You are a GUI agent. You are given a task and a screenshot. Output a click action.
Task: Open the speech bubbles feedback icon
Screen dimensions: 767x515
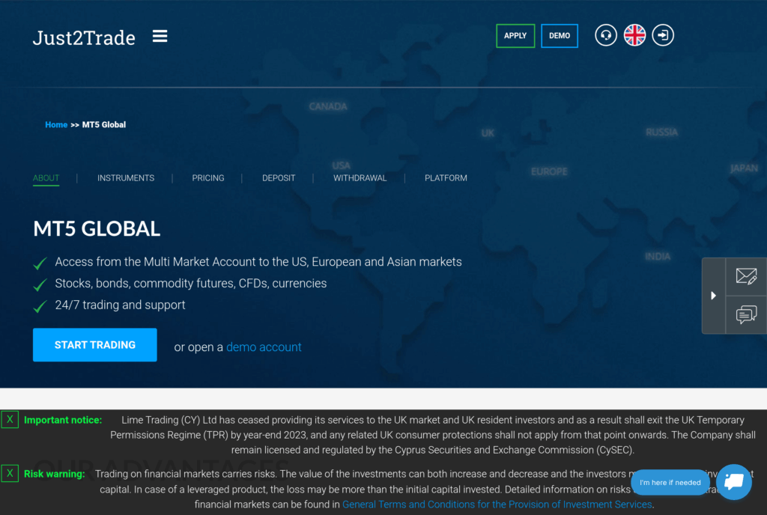746,314
